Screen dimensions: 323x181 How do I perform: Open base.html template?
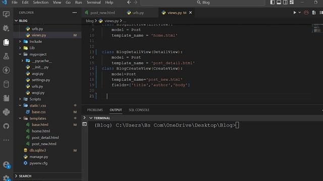(x=40, y=125)
